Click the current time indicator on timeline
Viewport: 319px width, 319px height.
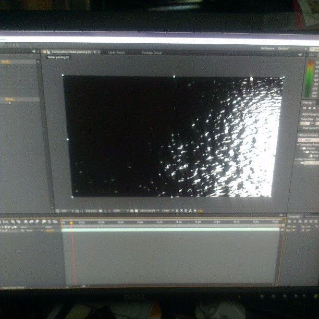[71, 223]
